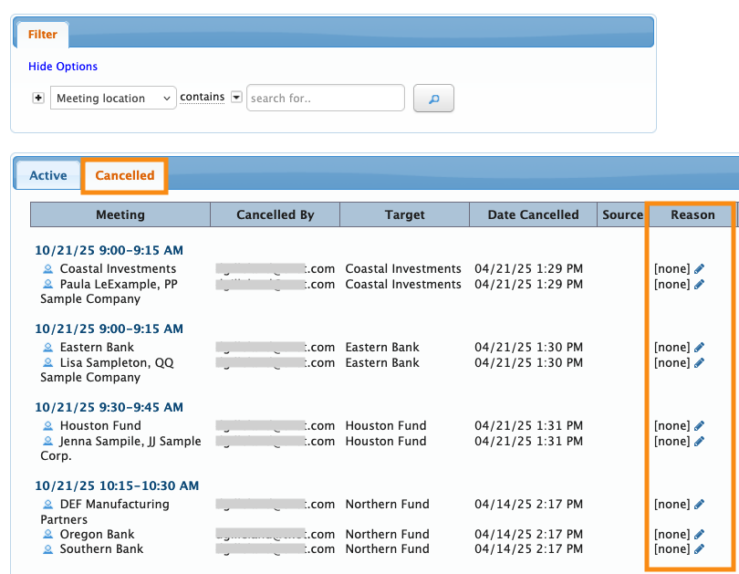
Task: Click the Date Cancelled column header
Action: pyautogui.click(x=533, y=214)
